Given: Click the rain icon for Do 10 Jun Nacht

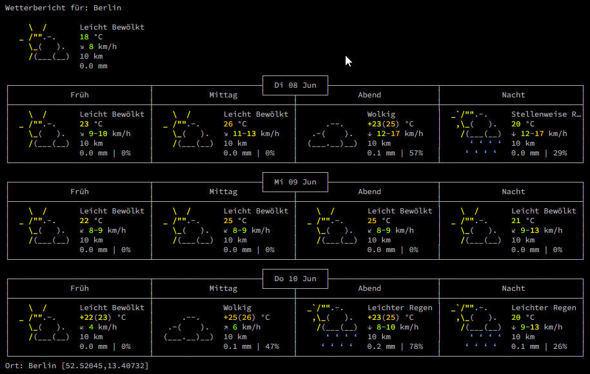Looking at the screenshot, I should click(x=477, y=328).
